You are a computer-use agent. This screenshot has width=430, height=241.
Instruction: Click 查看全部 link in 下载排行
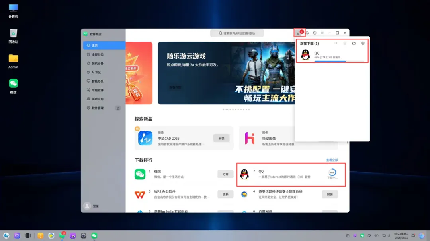coord(332,160)
